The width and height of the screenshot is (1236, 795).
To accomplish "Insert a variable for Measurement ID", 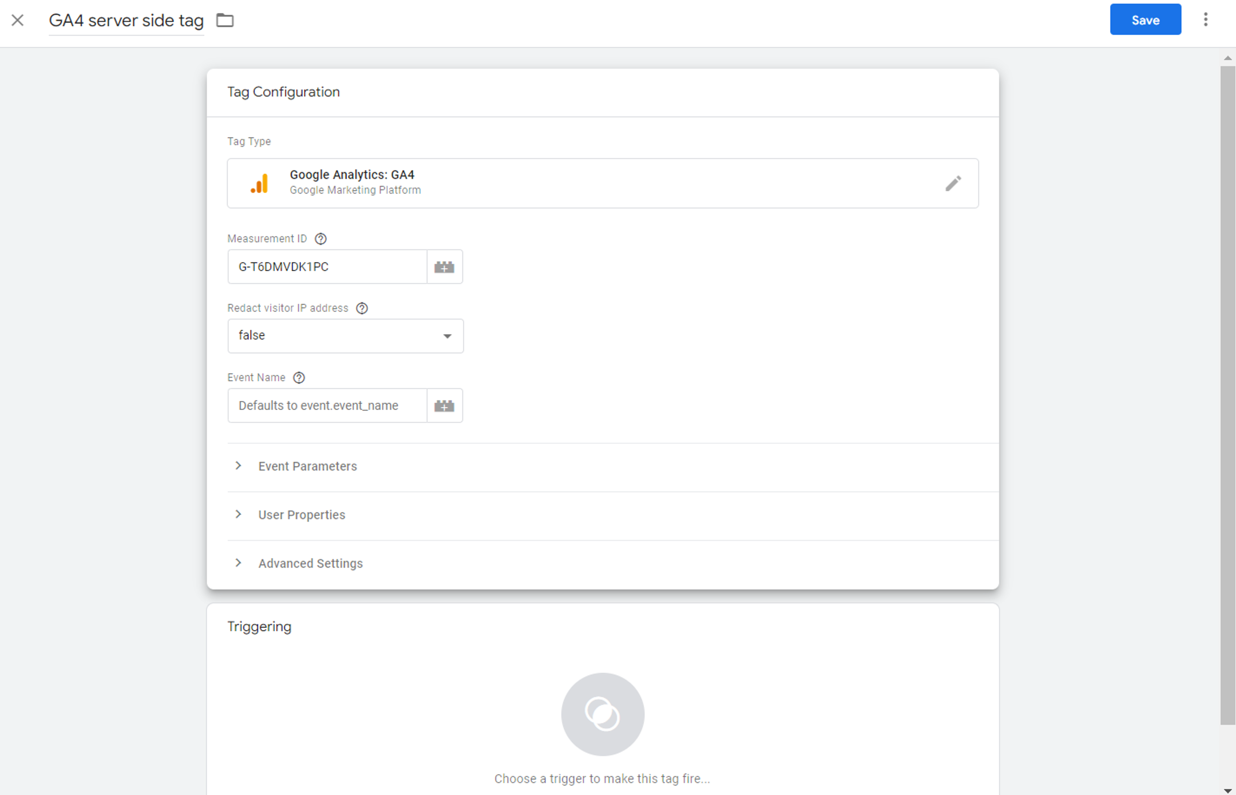I will click(x=444, y=267).
